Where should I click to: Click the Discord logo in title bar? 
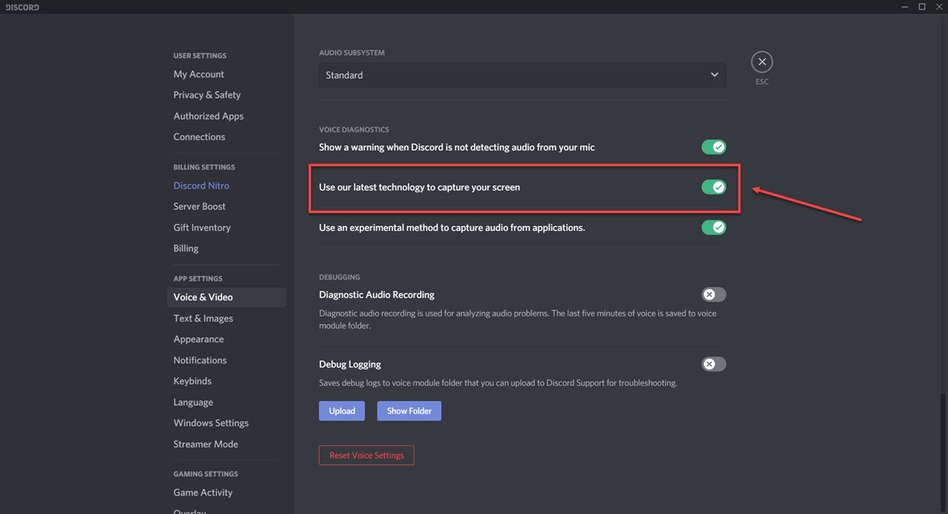point(22,7)
